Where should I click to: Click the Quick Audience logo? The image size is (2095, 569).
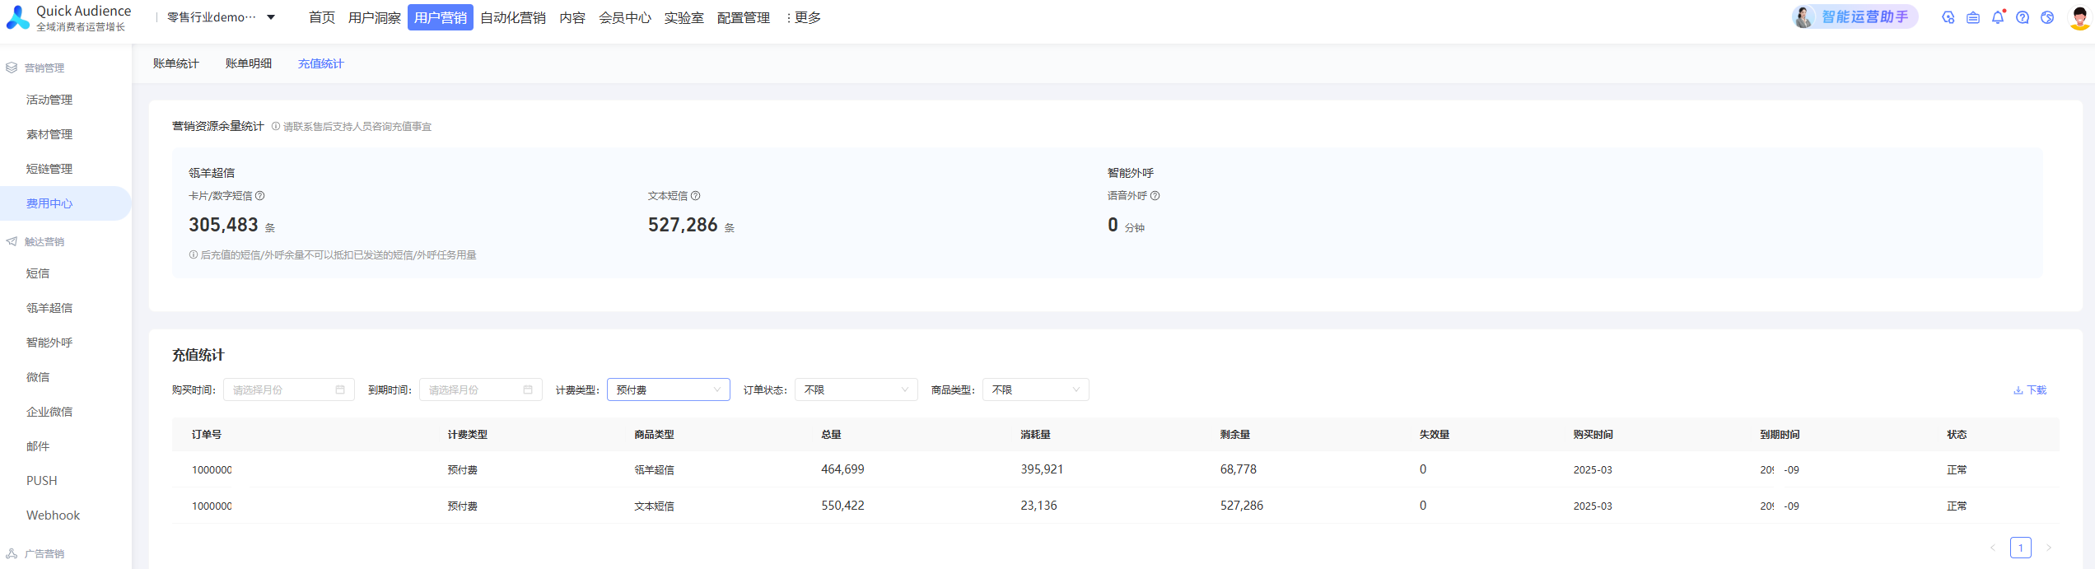tap(68, 17)
